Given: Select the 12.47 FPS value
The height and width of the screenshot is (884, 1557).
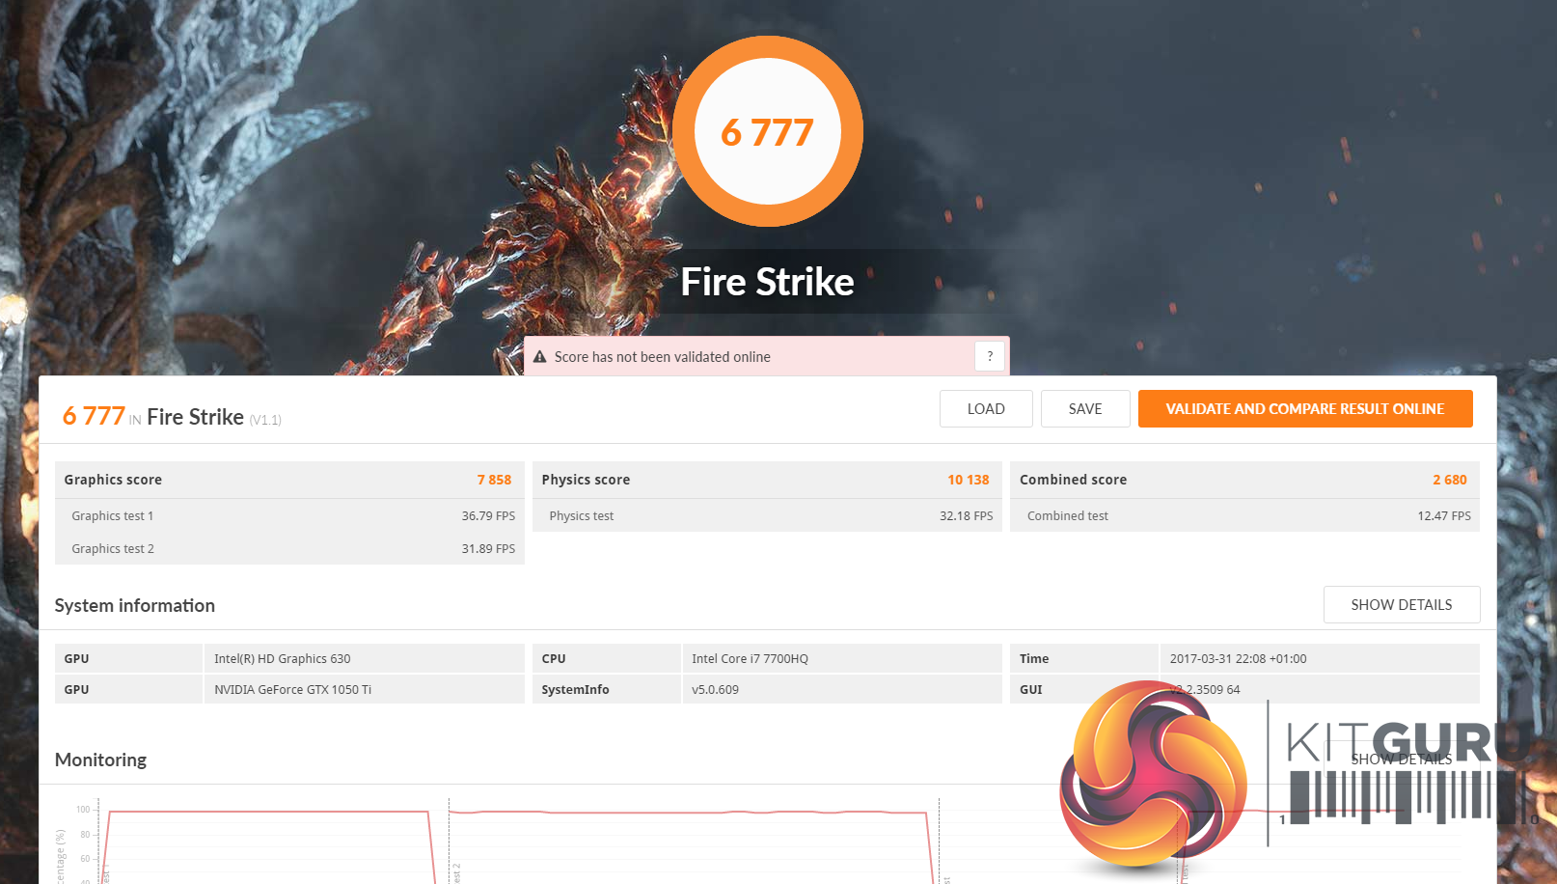Looking at the screenshot, I should click(1444, 516).
